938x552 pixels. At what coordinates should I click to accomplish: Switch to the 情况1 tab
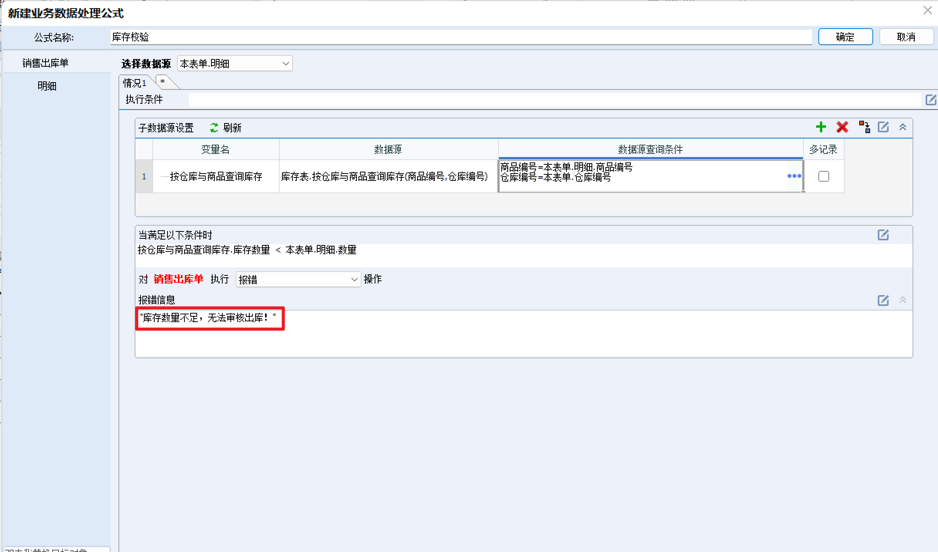[x=135, y=83]
